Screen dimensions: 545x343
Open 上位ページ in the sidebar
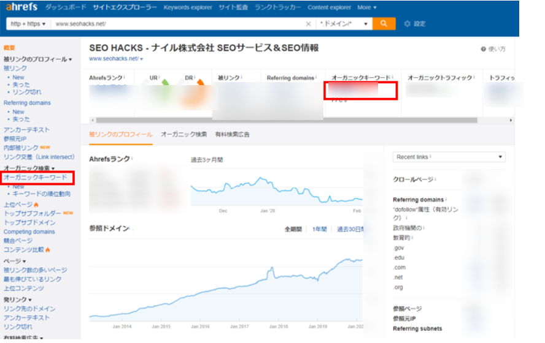point(18,205)
